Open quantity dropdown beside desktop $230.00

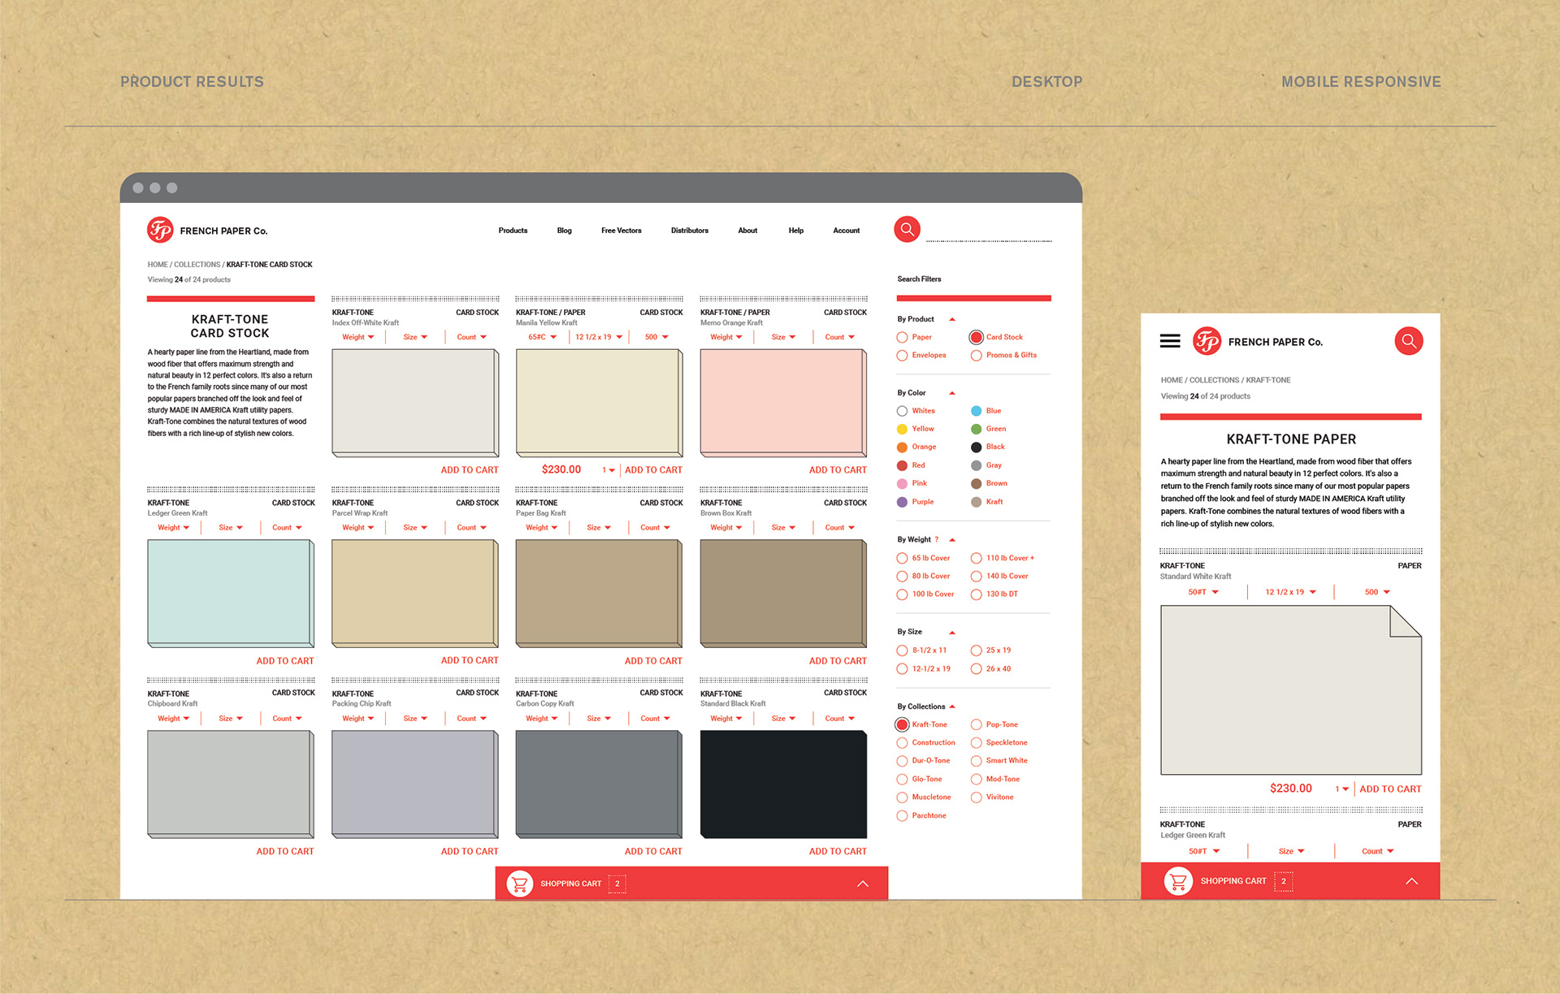coord(609,470)
